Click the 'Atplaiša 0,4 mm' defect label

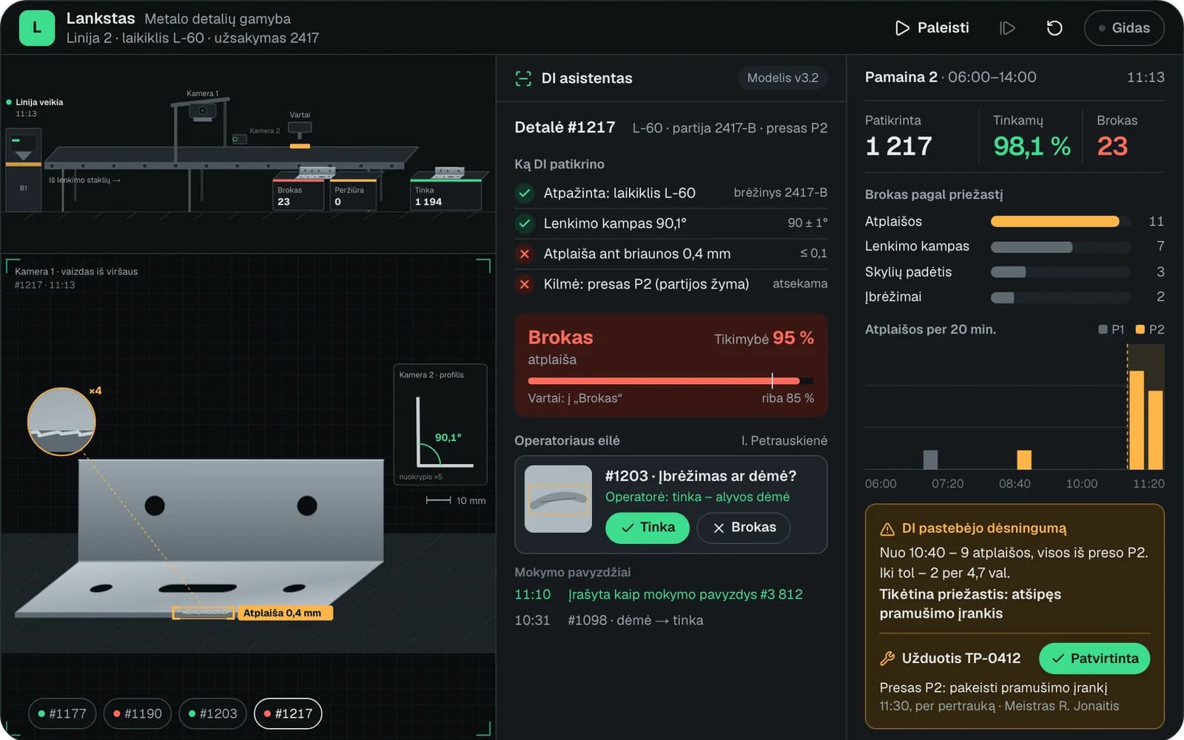(x=284, y=613)
